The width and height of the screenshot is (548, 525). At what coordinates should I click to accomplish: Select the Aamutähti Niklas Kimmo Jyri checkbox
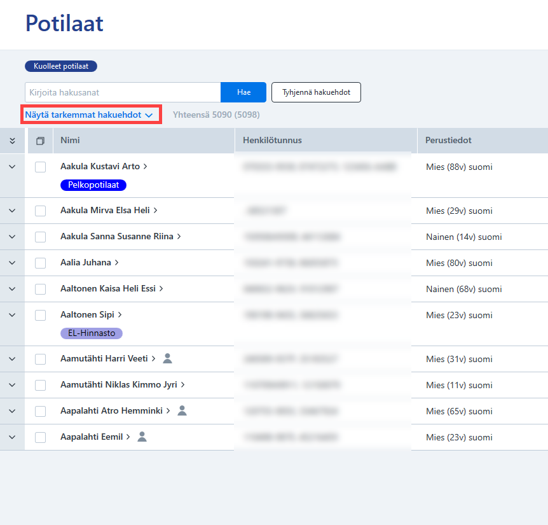(x=40, y=385)
